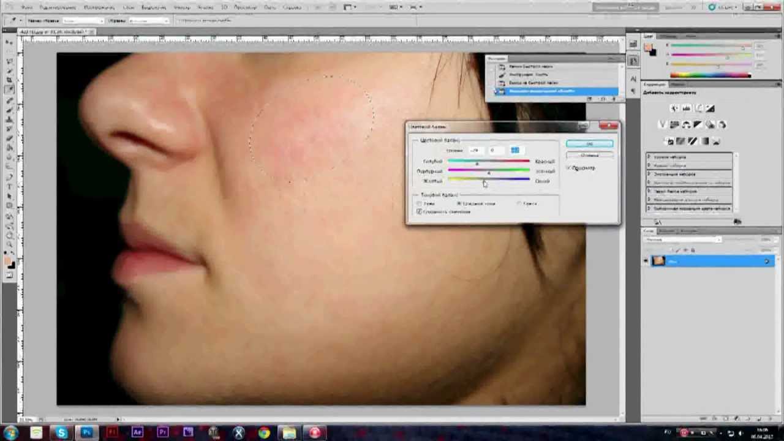Click the Skype icon in the taskbar
The image size is (784, 441).
[x=61, y=434]
